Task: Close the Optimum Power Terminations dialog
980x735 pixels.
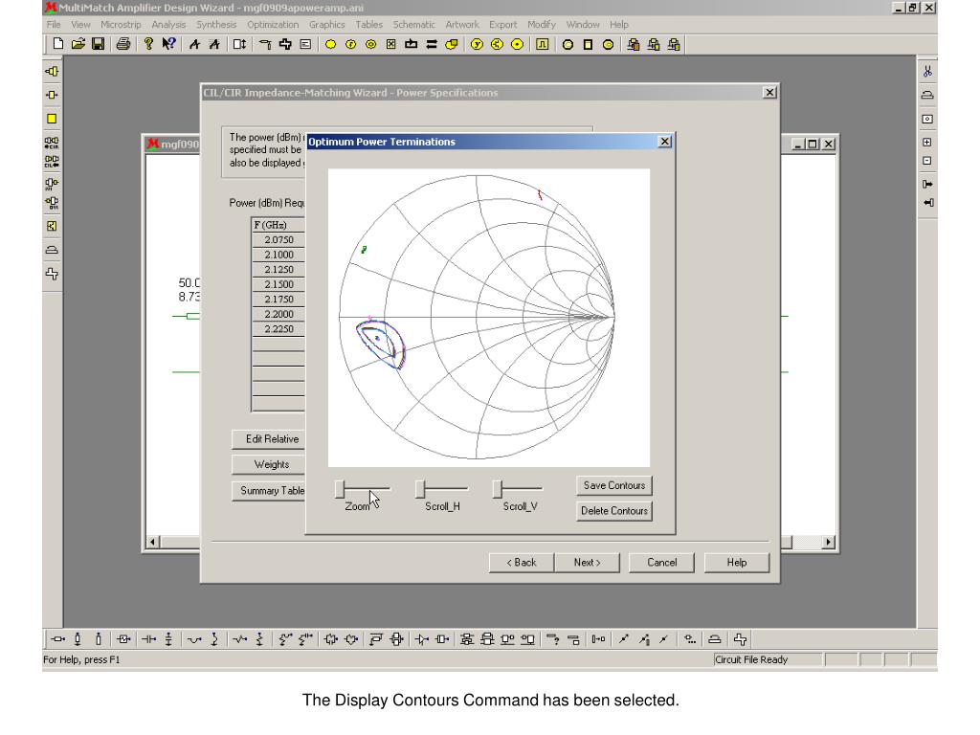Action: [x=665, y=142]
